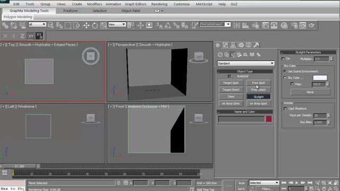The image size is (340, 191).
Task: Click the Free Direct light button
Action: point(258,90)
